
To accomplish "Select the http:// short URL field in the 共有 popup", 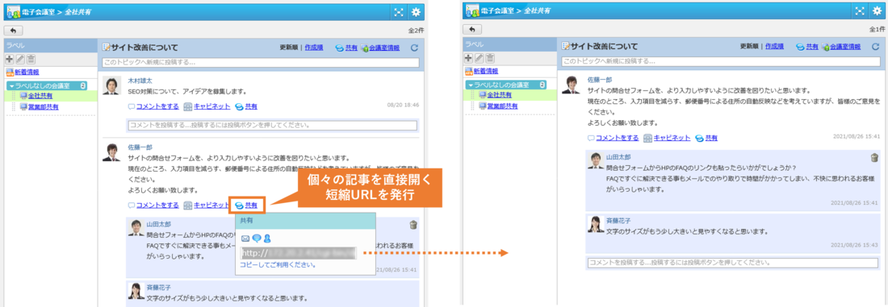I will click(x=298, y=253).
